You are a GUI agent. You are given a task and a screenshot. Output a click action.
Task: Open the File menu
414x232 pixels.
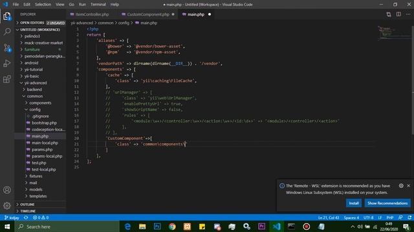pyautogui.click(x=16, y=5)
